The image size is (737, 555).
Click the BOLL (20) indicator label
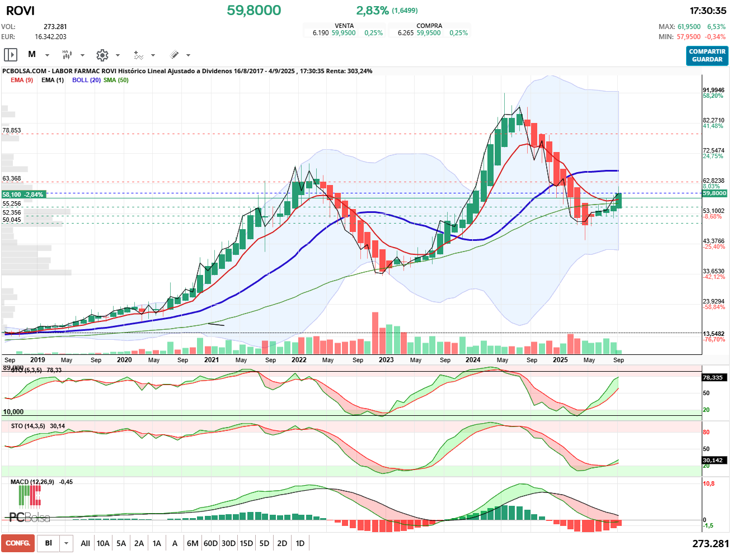86,80
